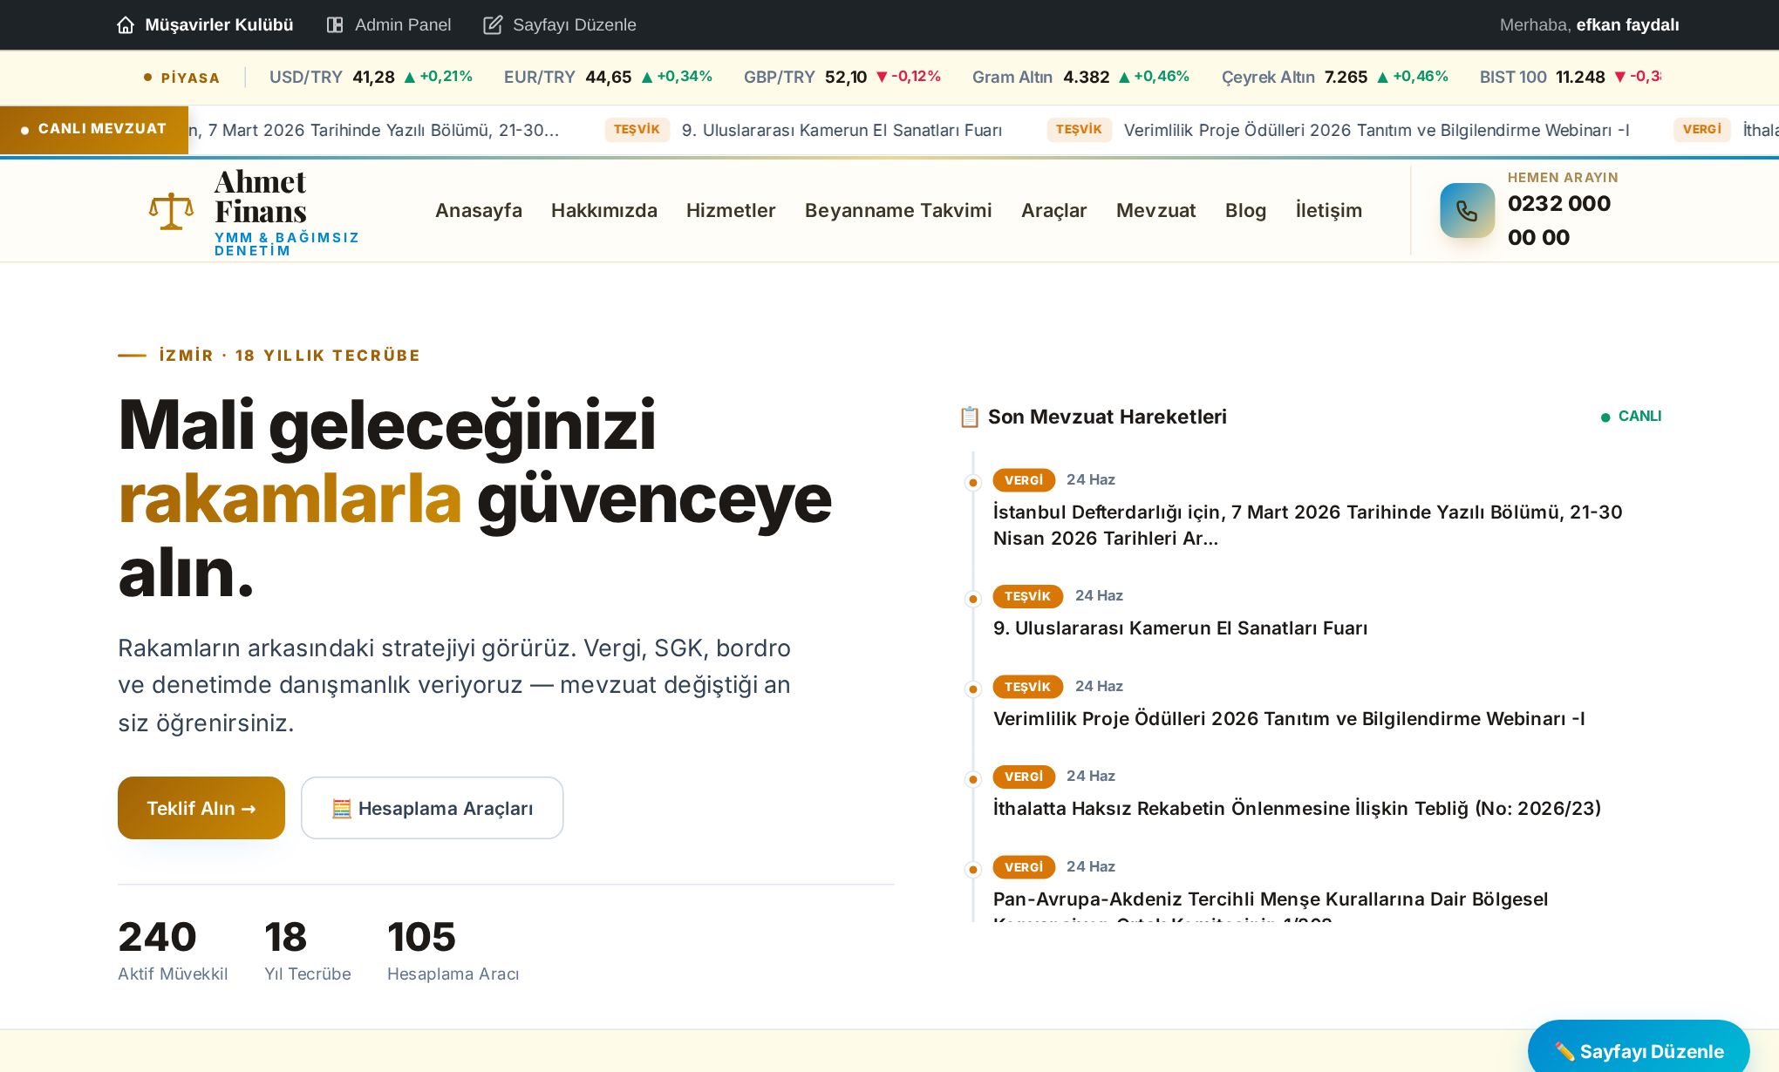
Task: Click the green CANLI status dot
Action: point(1605,417)
